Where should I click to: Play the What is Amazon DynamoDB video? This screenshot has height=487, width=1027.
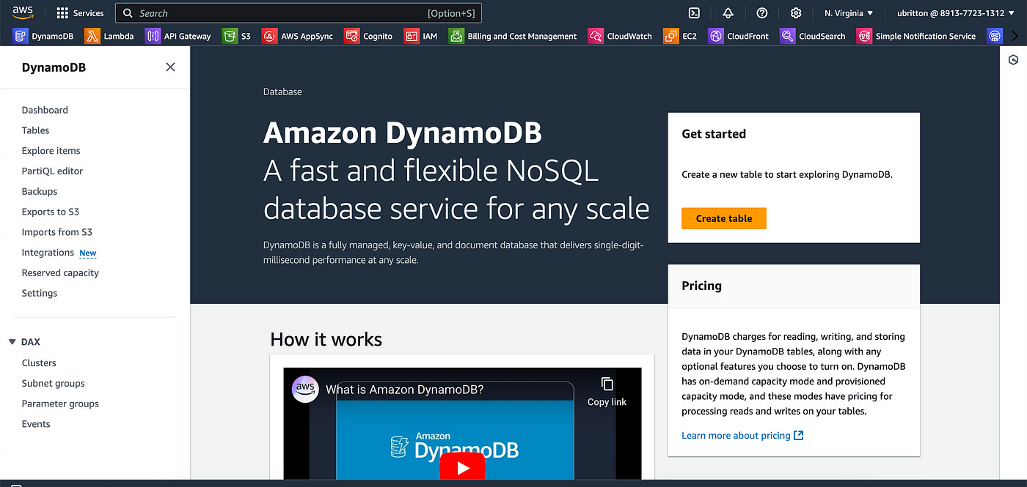click(x=462, y=467)
